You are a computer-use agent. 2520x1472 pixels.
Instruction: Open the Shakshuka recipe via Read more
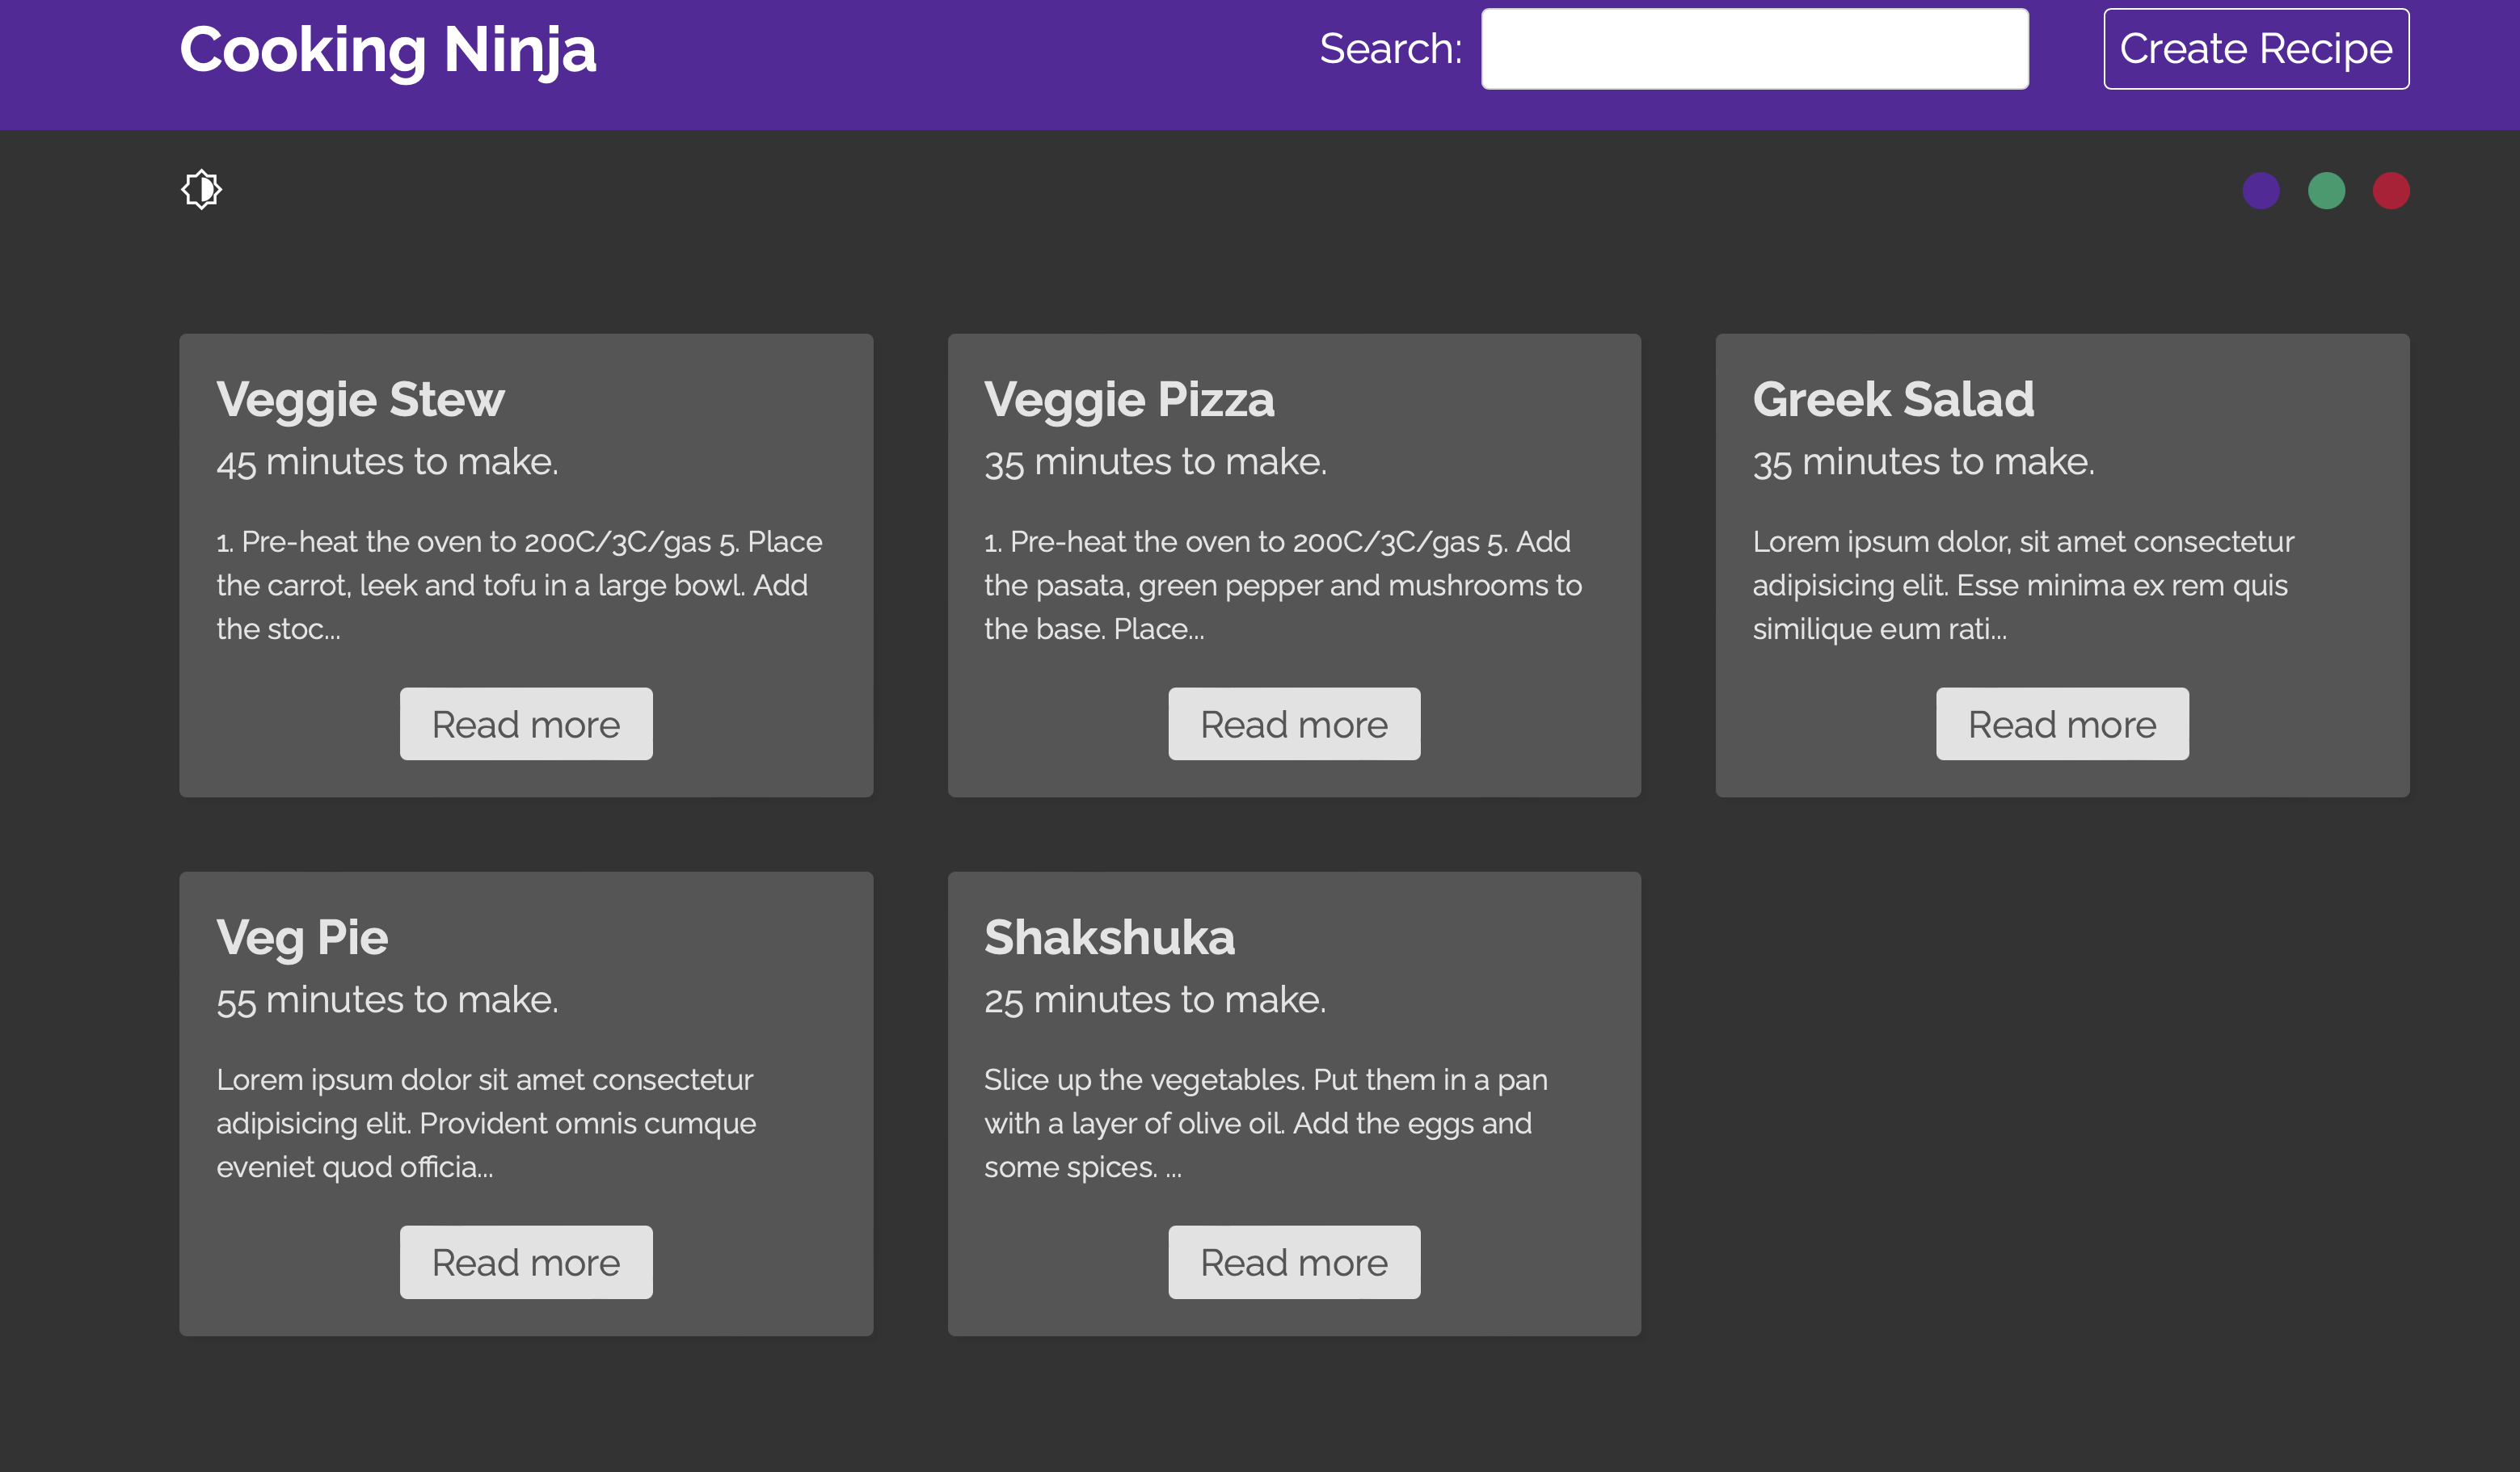tap(1294, 1261)
